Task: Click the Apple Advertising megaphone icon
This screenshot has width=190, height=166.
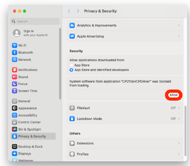Action: (72, 36)
